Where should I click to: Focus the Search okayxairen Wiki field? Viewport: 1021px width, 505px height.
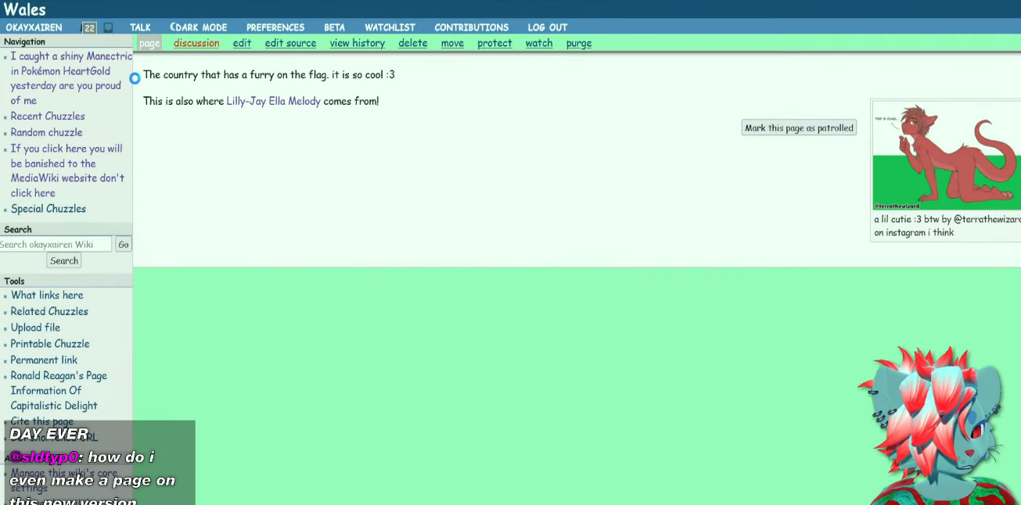pos(55,245)
